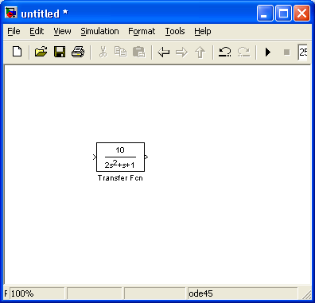Viewport: 315px width, 303px height.
Task: Select the Transfer Fcn block
Action: (x=120, y=157)
